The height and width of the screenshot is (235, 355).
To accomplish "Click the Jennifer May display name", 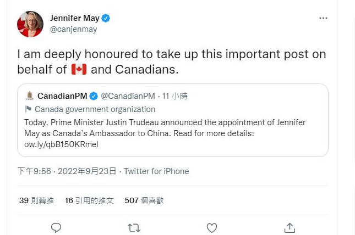I will click(x=74, y=18).
